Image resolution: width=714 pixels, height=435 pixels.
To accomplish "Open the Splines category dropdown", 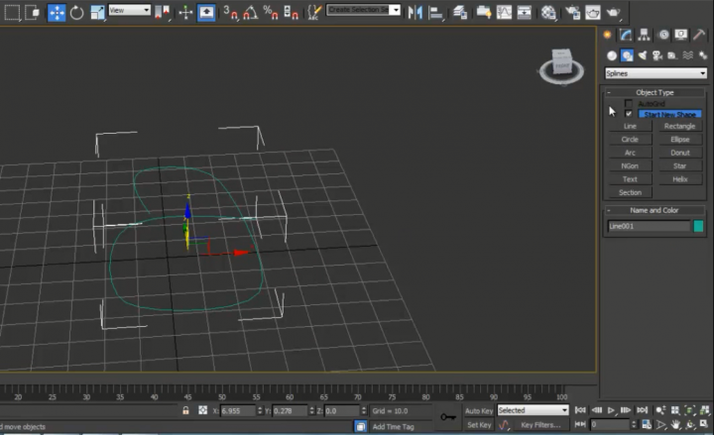I will point(654,72).
